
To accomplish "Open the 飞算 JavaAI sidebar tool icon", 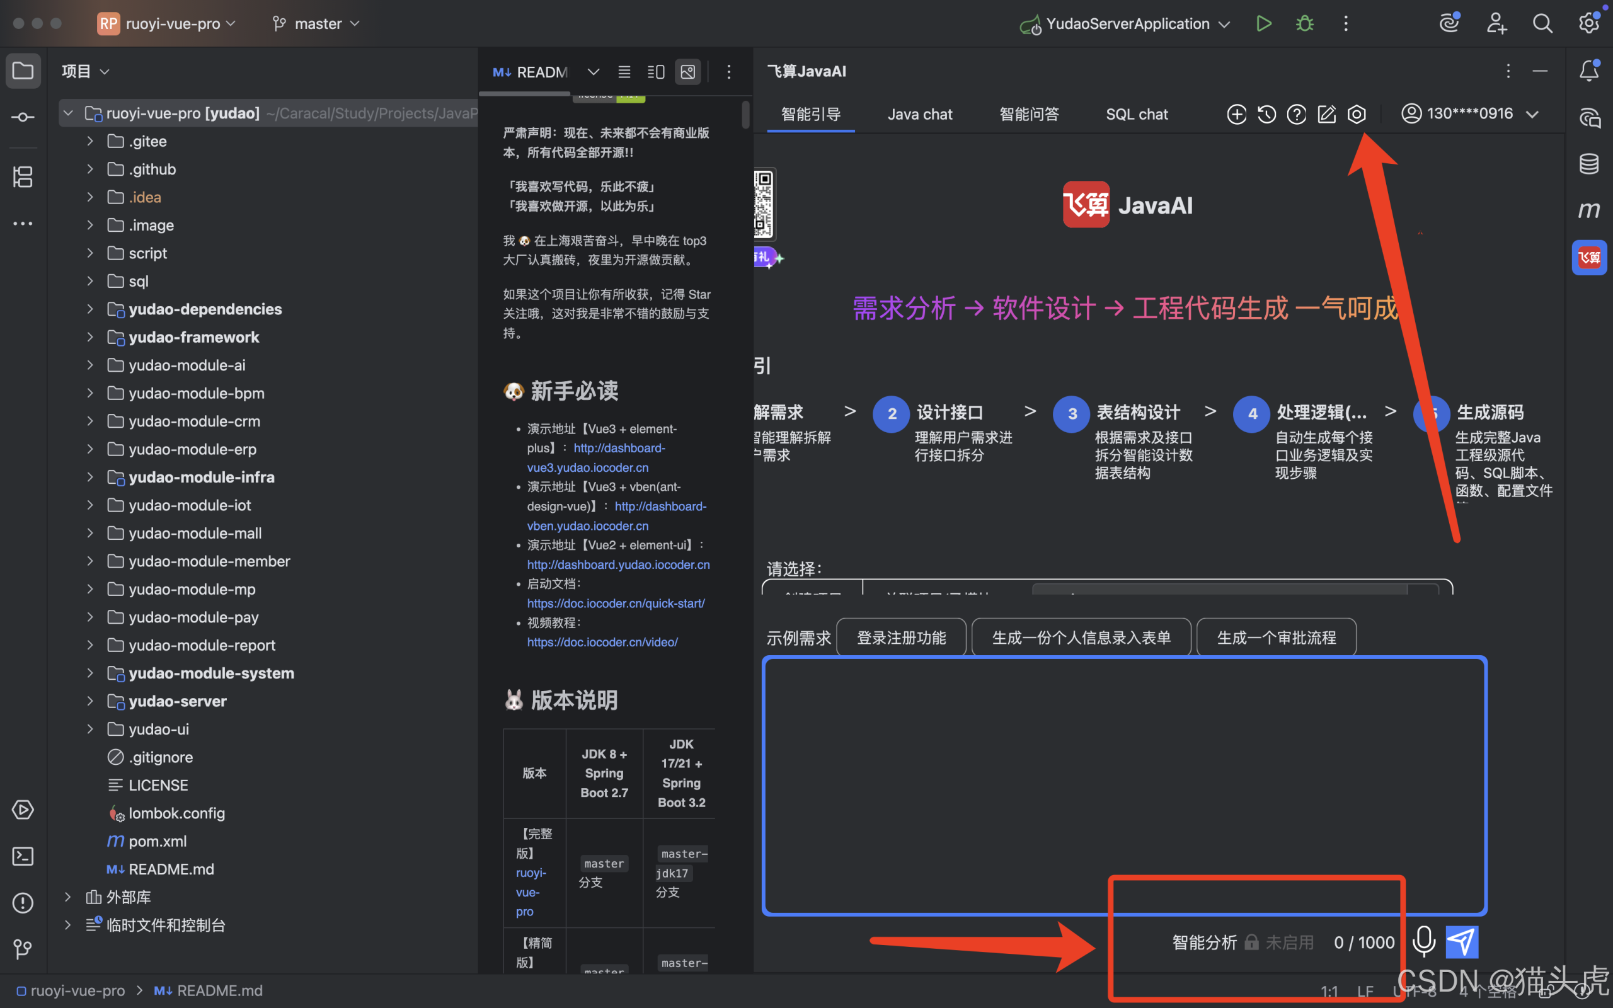I will (1588, 257).
